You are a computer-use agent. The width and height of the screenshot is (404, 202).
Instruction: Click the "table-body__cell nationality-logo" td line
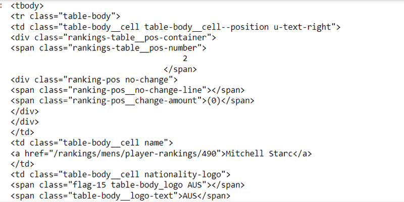click(x=120, y=174)
